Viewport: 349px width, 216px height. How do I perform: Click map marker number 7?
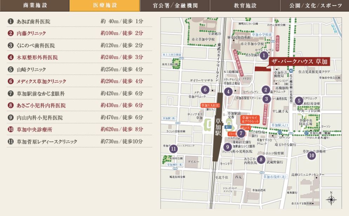(241, 133)
